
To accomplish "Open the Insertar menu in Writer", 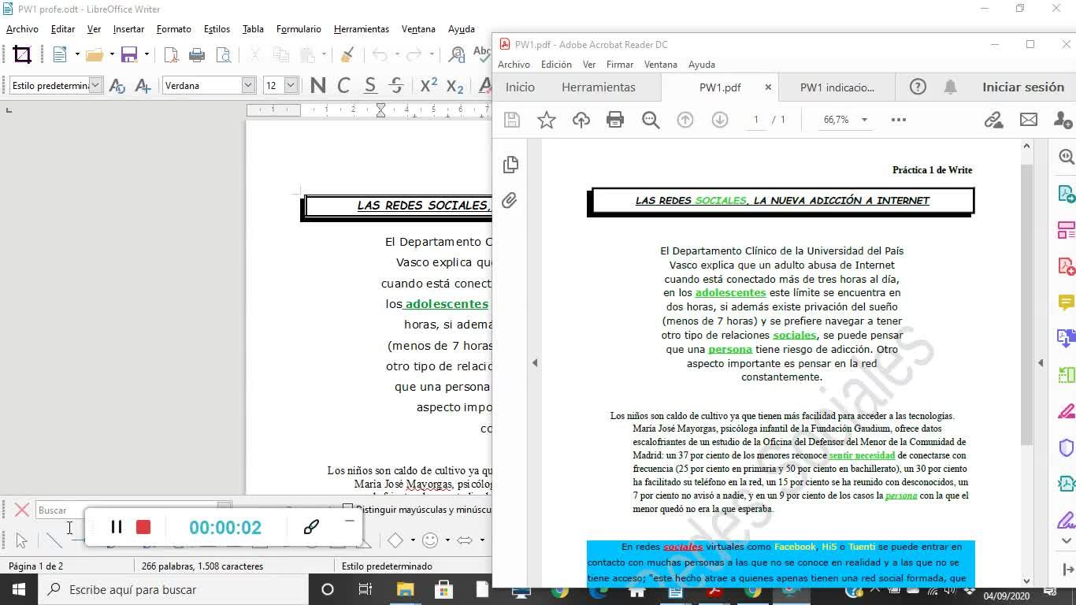I will [x=128, y=29].
